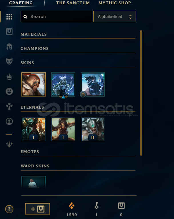This screenshot has width=174, height=219.
Task: Filter by the winged figure icon in the sidebar
Action: click(9, 107)
